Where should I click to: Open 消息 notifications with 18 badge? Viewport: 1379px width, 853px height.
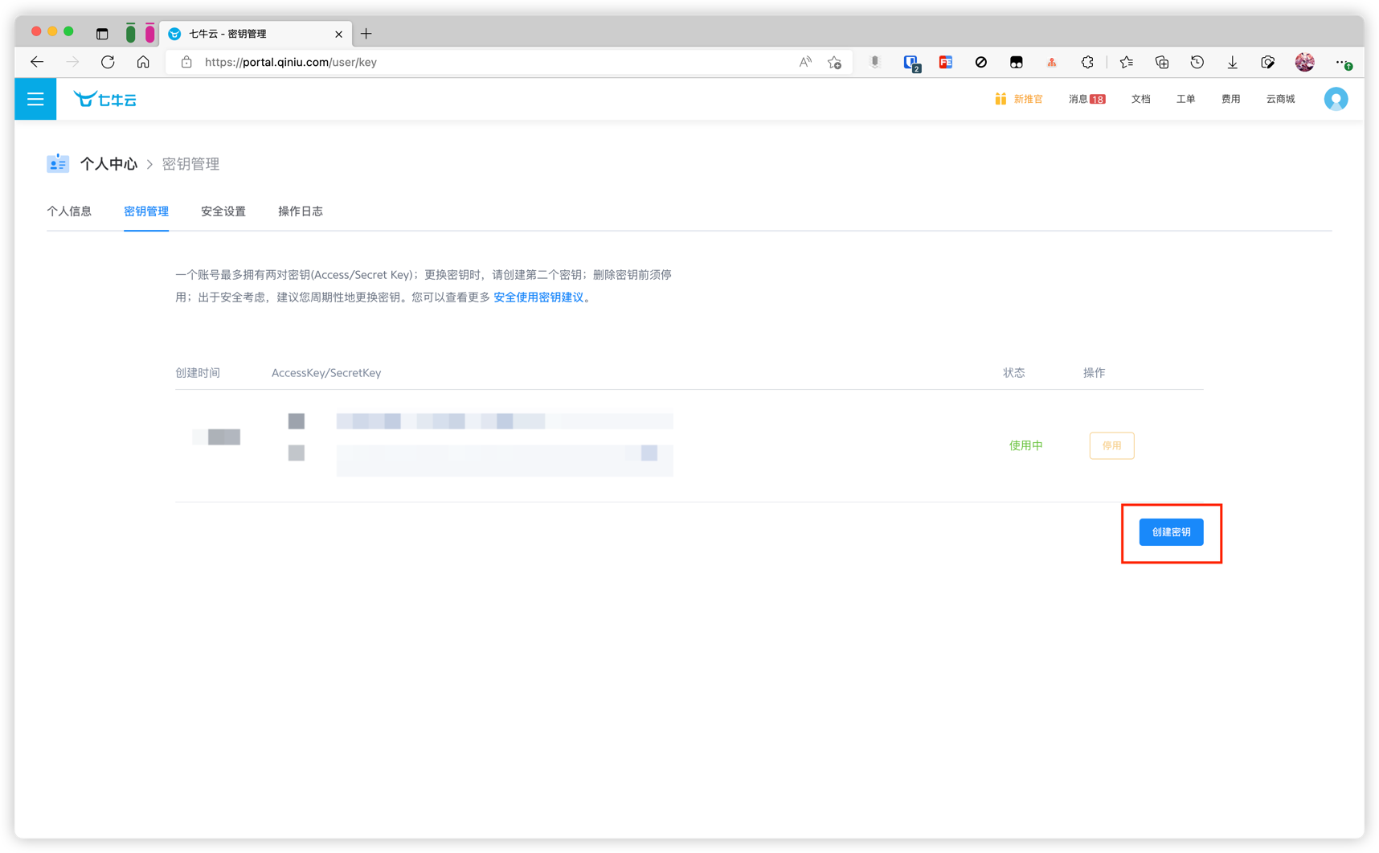(1086, 99)
